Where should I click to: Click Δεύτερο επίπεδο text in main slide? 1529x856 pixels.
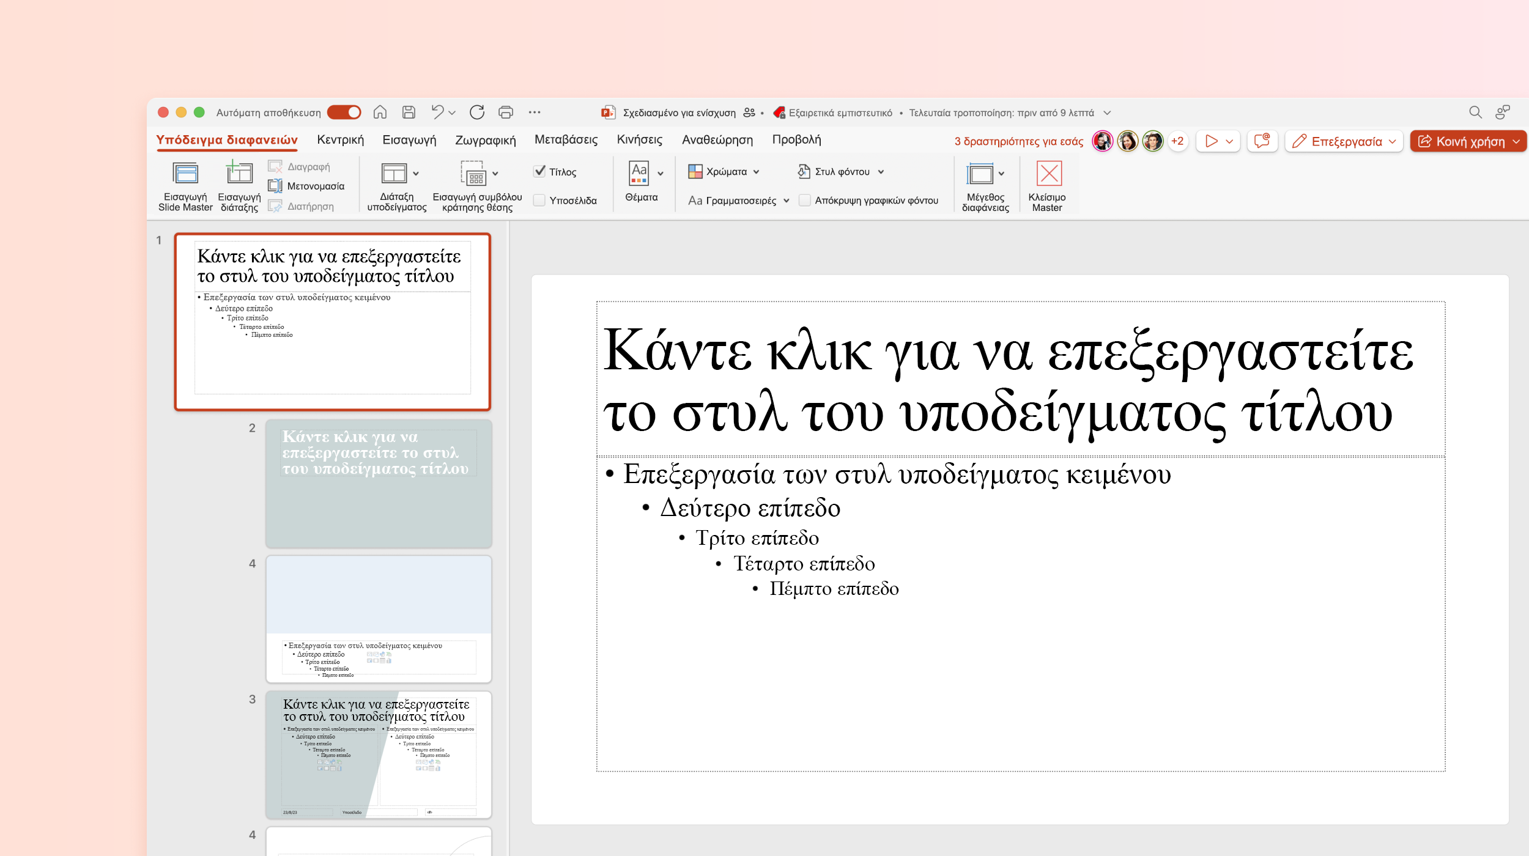pos(750,508)
